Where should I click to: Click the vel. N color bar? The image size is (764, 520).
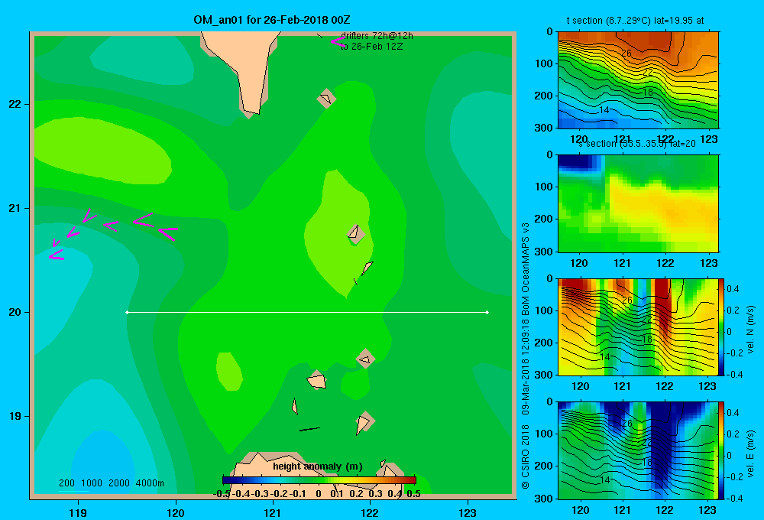[x=722, y=327]
